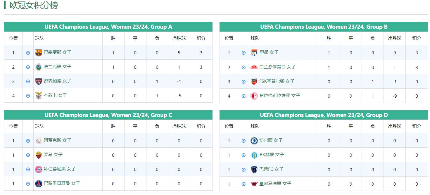Click the Bayern Munich (拜仁慕尼黑) logo

(39, 169)
